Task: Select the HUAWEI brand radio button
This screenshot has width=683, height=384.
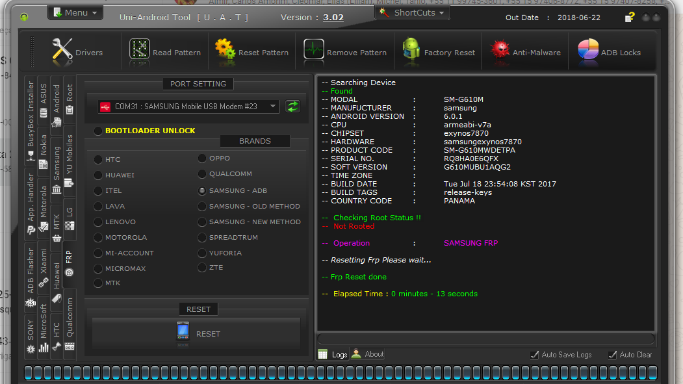Action: point(98,175)
